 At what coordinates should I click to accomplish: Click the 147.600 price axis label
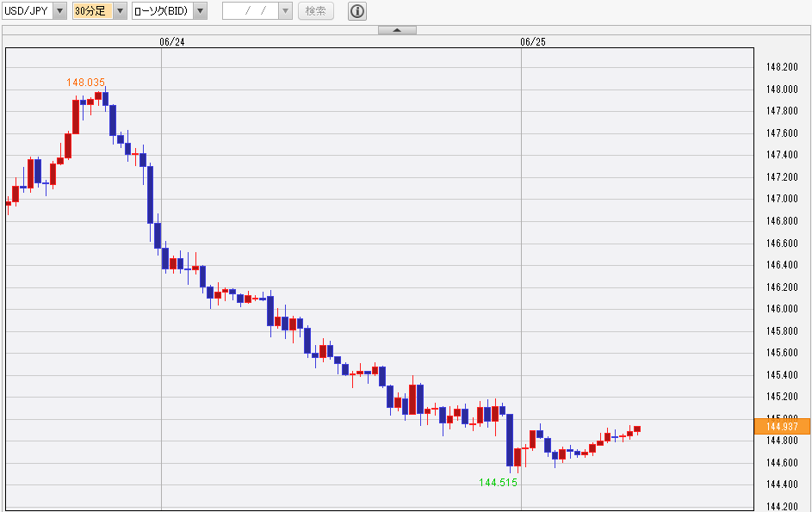782,133
